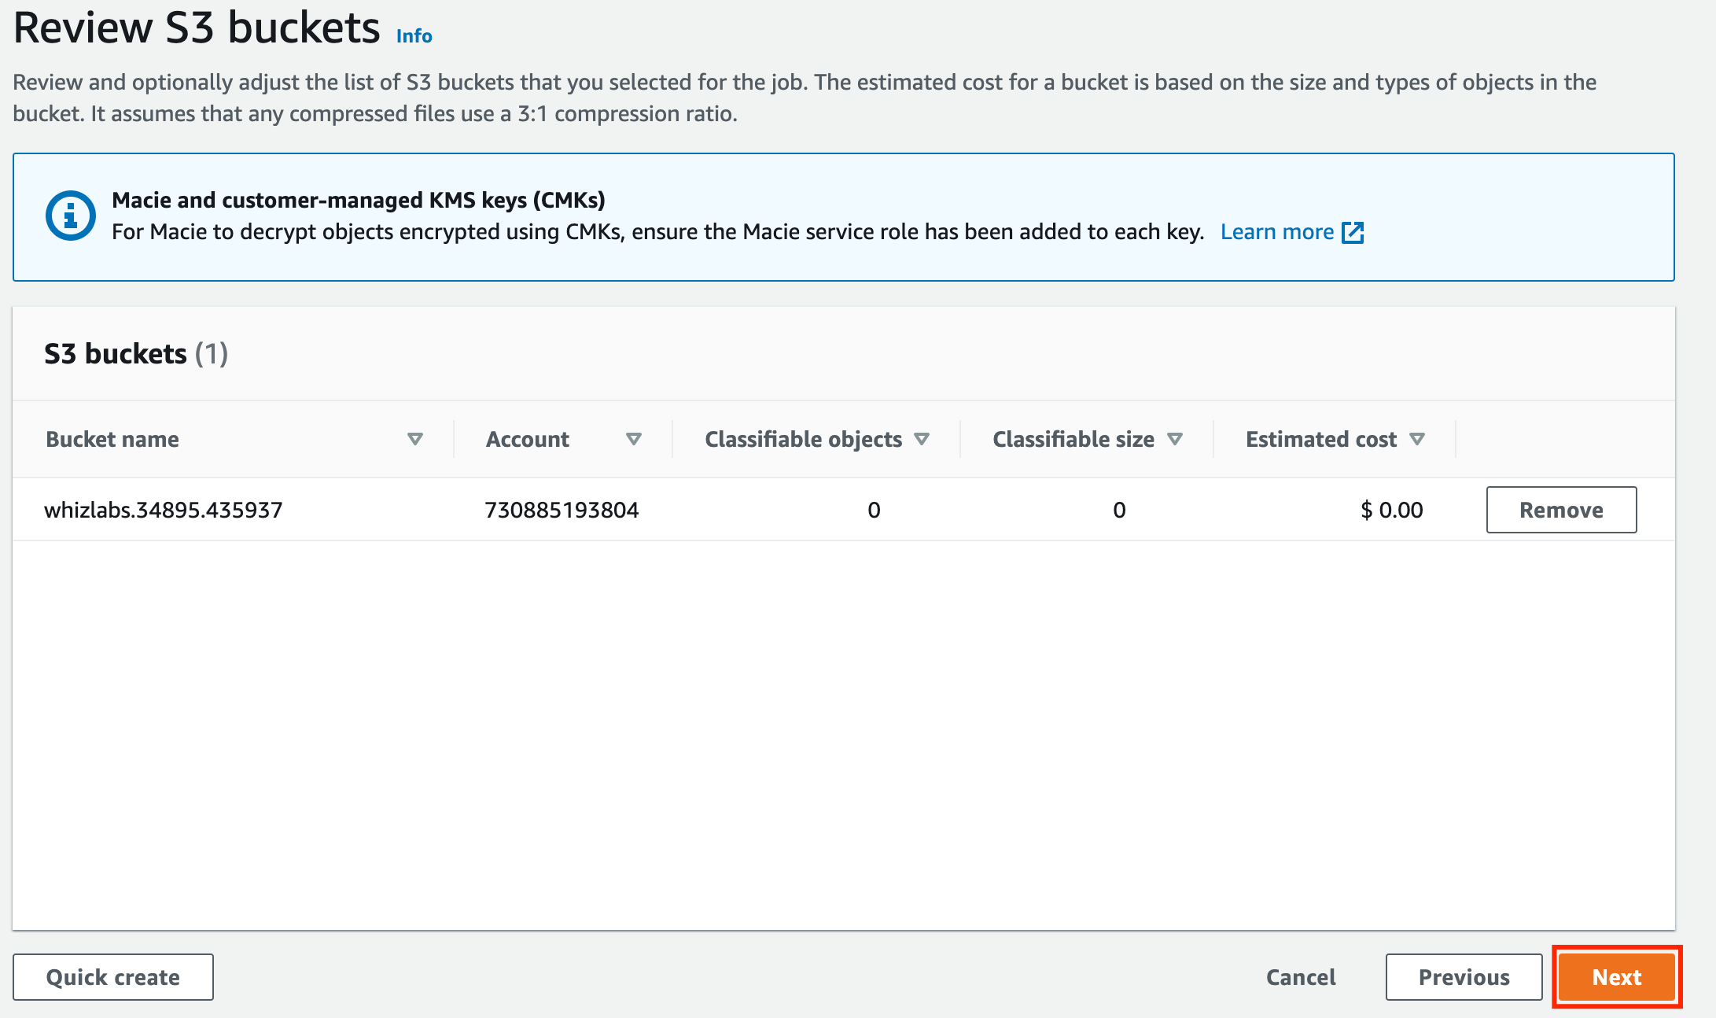Image resolution: width=1716 pixels, height=1018 pixels.
Task: Click the info circle icon in the KMS notice
Action: click(x=71, y=216)
